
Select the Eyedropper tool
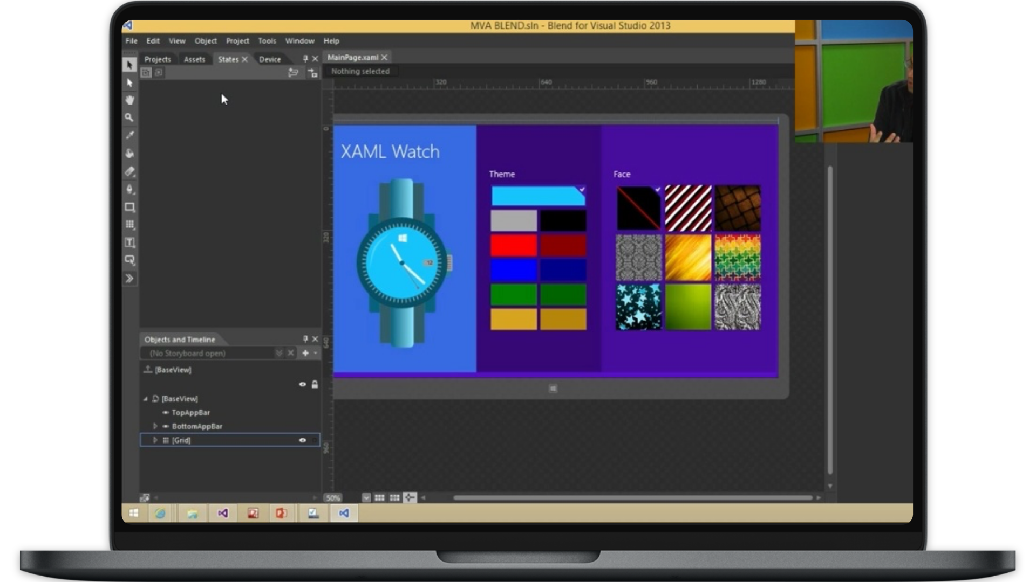[x=129, y=135]
